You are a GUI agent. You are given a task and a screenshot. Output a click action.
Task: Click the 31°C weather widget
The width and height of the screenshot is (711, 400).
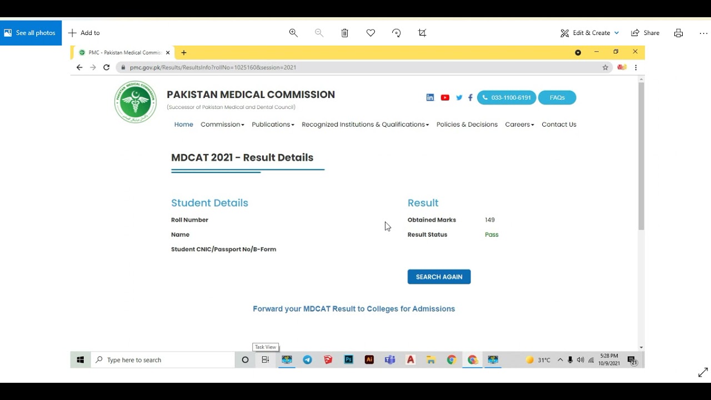pyautogui.click(x=538, y=360)
